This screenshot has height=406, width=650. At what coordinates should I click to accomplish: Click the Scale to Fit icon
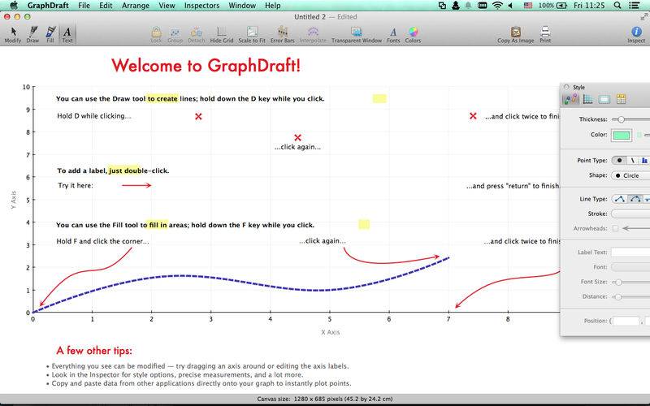[x=252, y=35]
